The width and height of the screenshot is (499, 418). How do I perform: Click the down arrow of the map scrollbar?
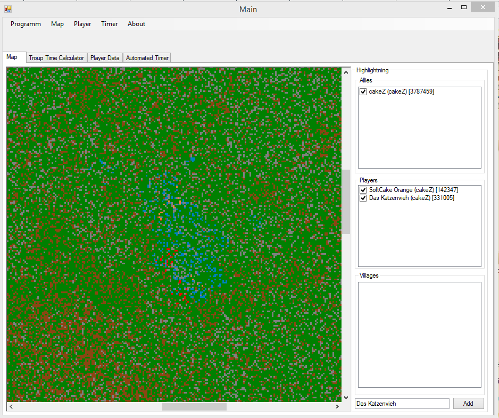(x=346, y=398)
